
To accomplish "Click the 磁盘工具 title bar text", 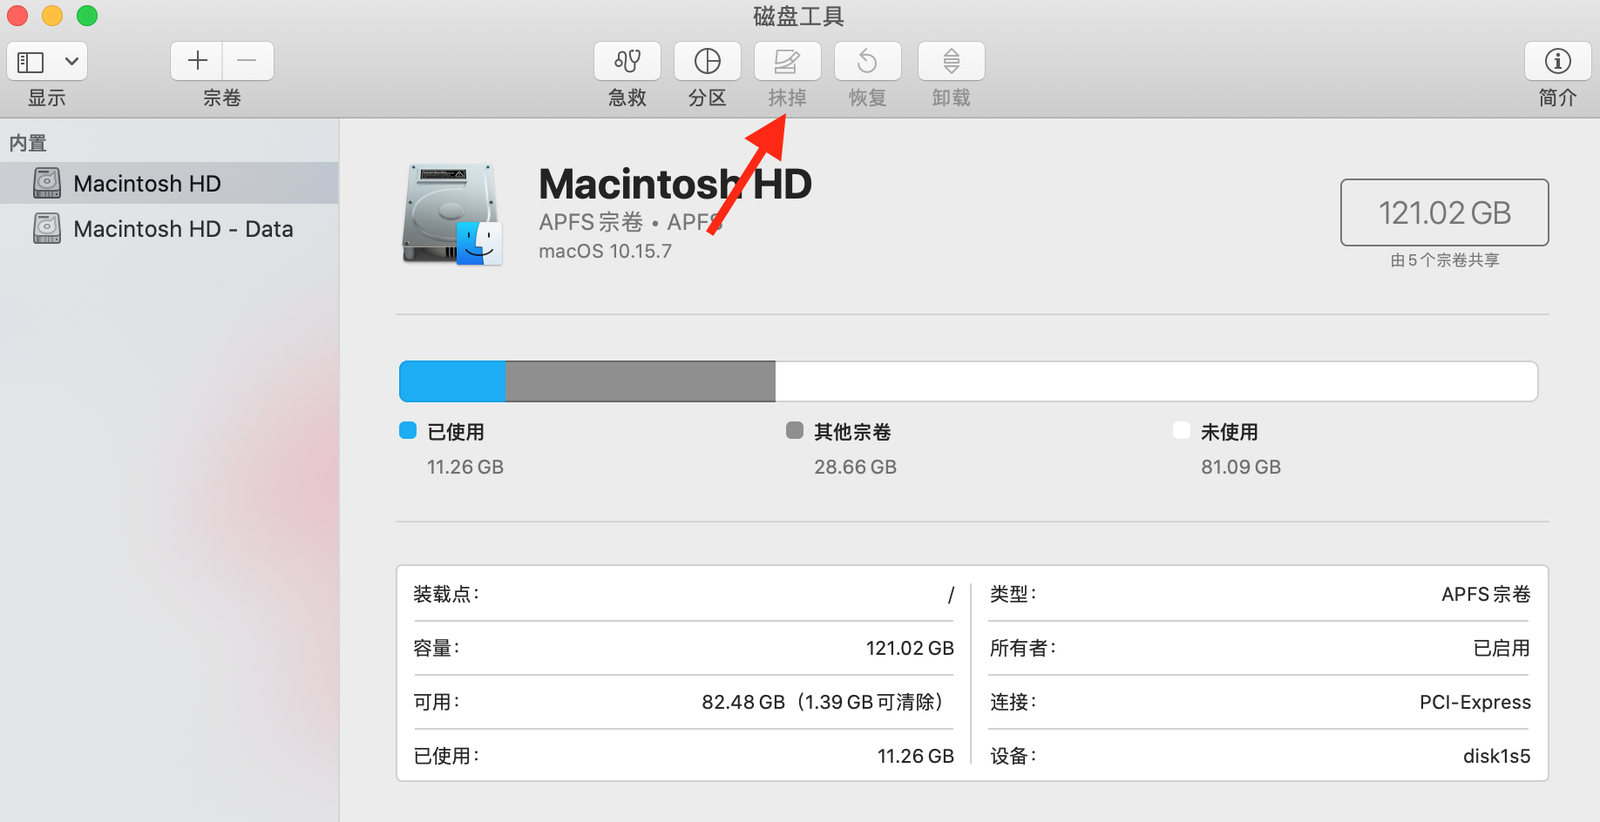I will pyautogui.click(x=797, y=17).
